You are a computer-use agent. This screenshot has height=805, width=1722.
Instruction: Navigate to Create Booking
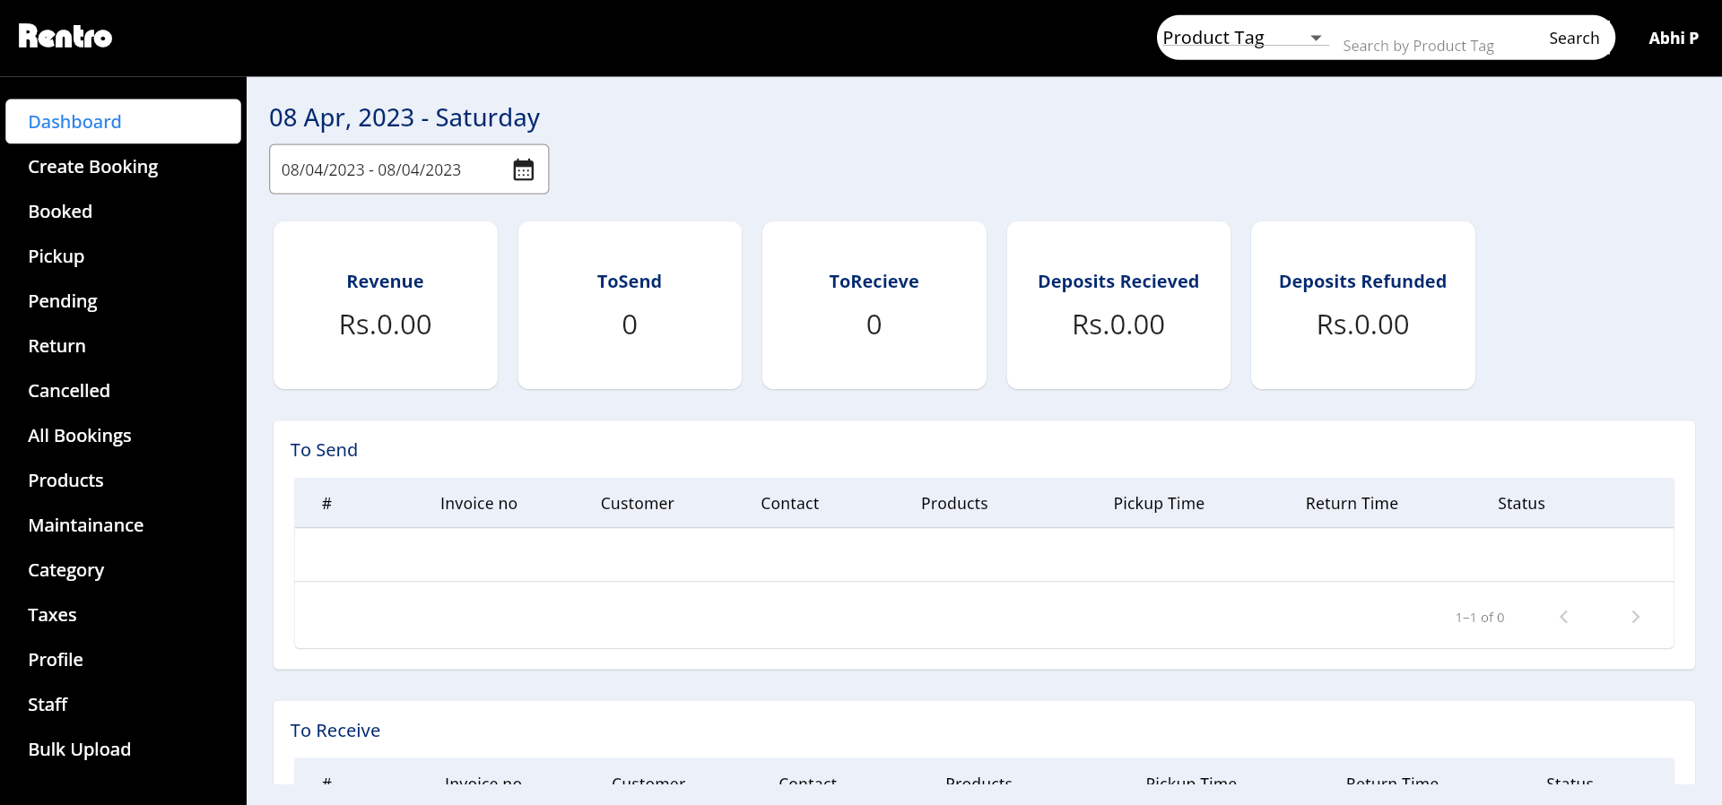[92, 167]
